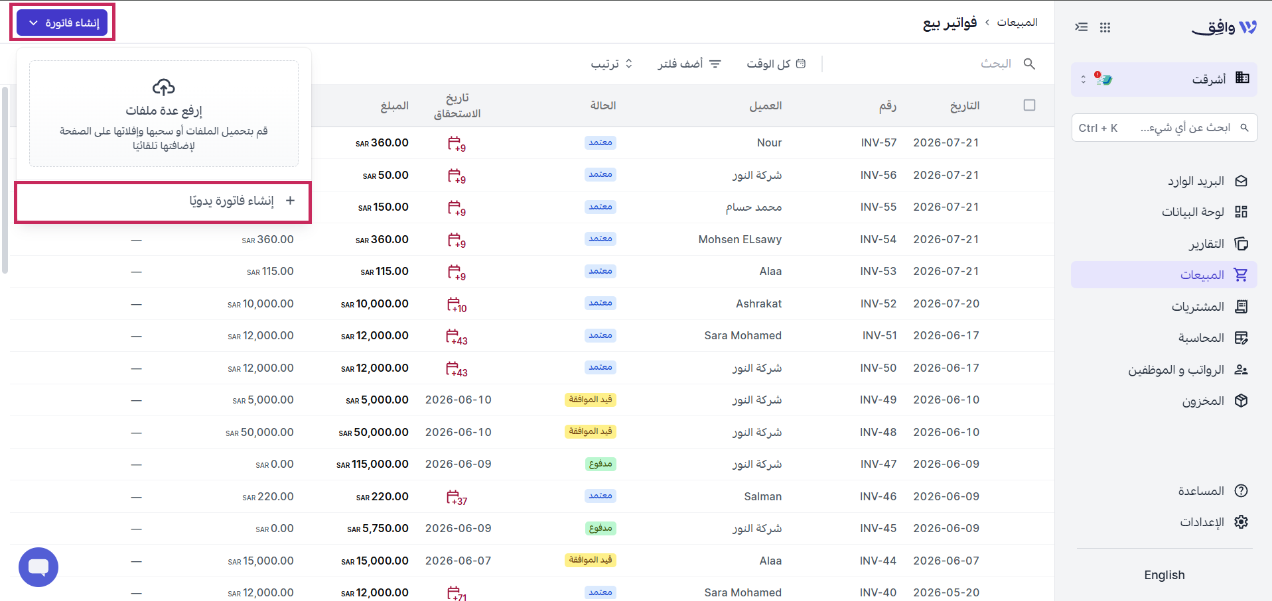The height and width of the screenshot is (601, 1272).
Task: Click قيد الموافقة badge for INV-49
Action: click(x=590, y=400)
